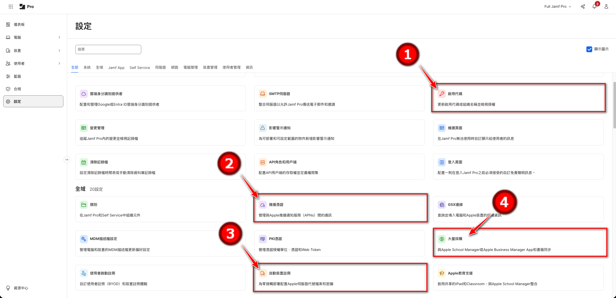Click the notifications bell icon
Image resolution: width=616 pixels, height=298 pixels.
(x=594, y=6)
